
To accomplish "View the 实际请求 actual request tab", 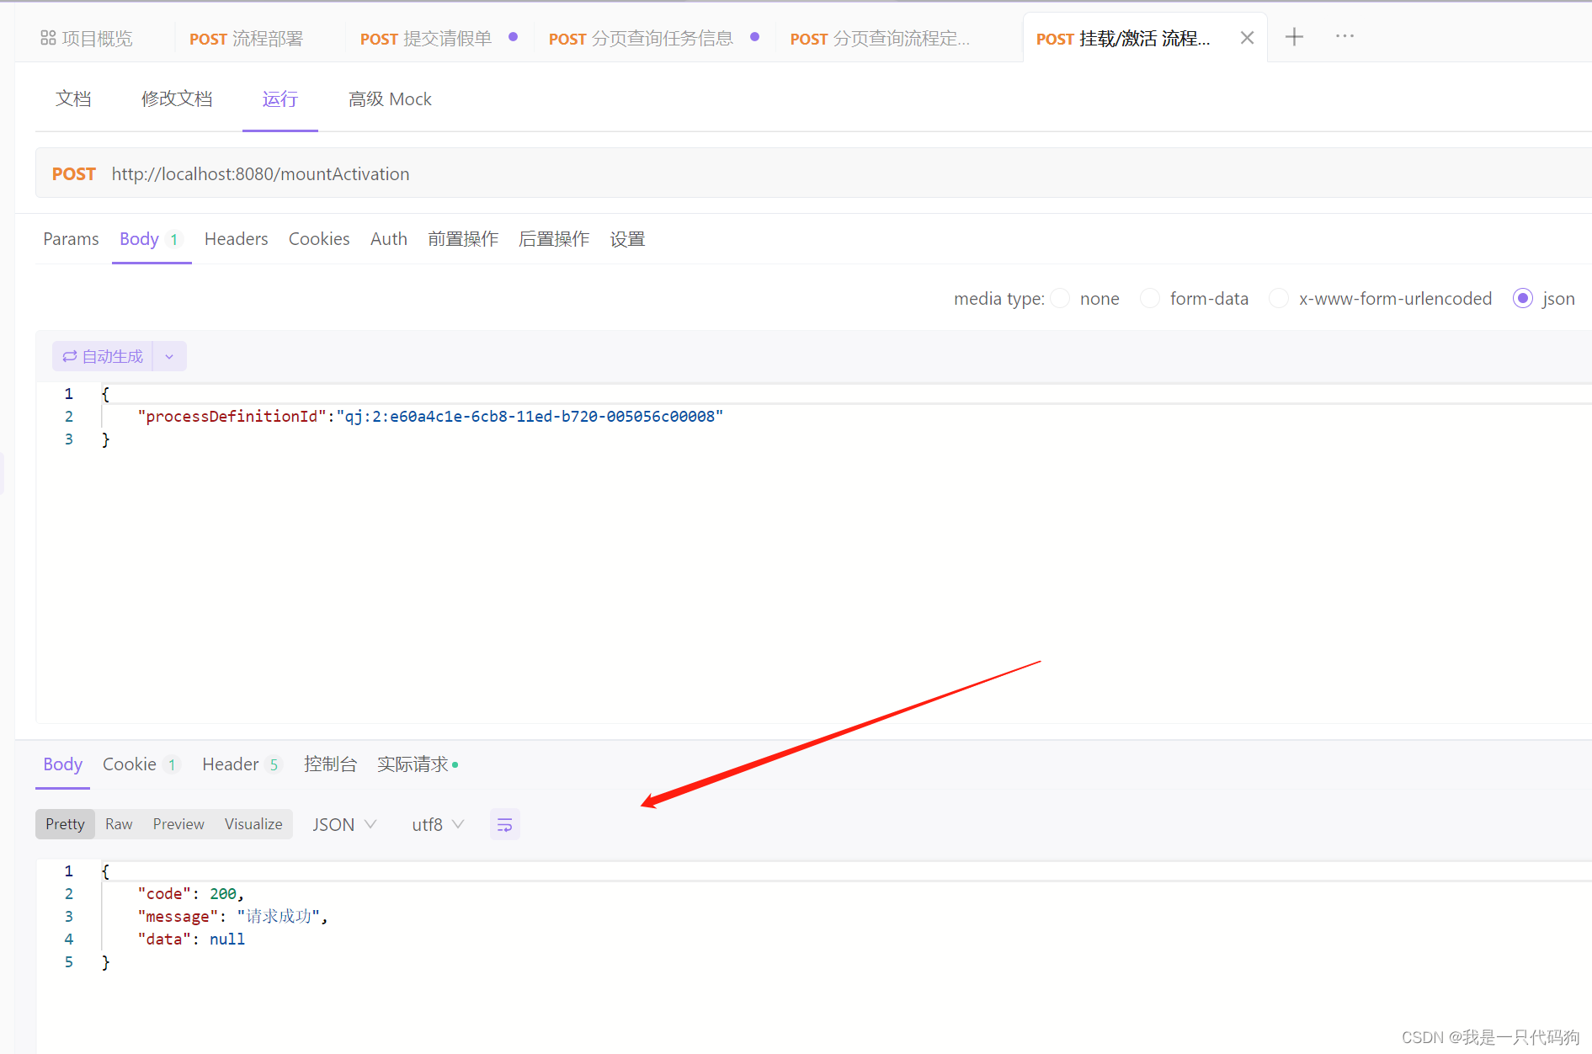I will click(413, 764).
